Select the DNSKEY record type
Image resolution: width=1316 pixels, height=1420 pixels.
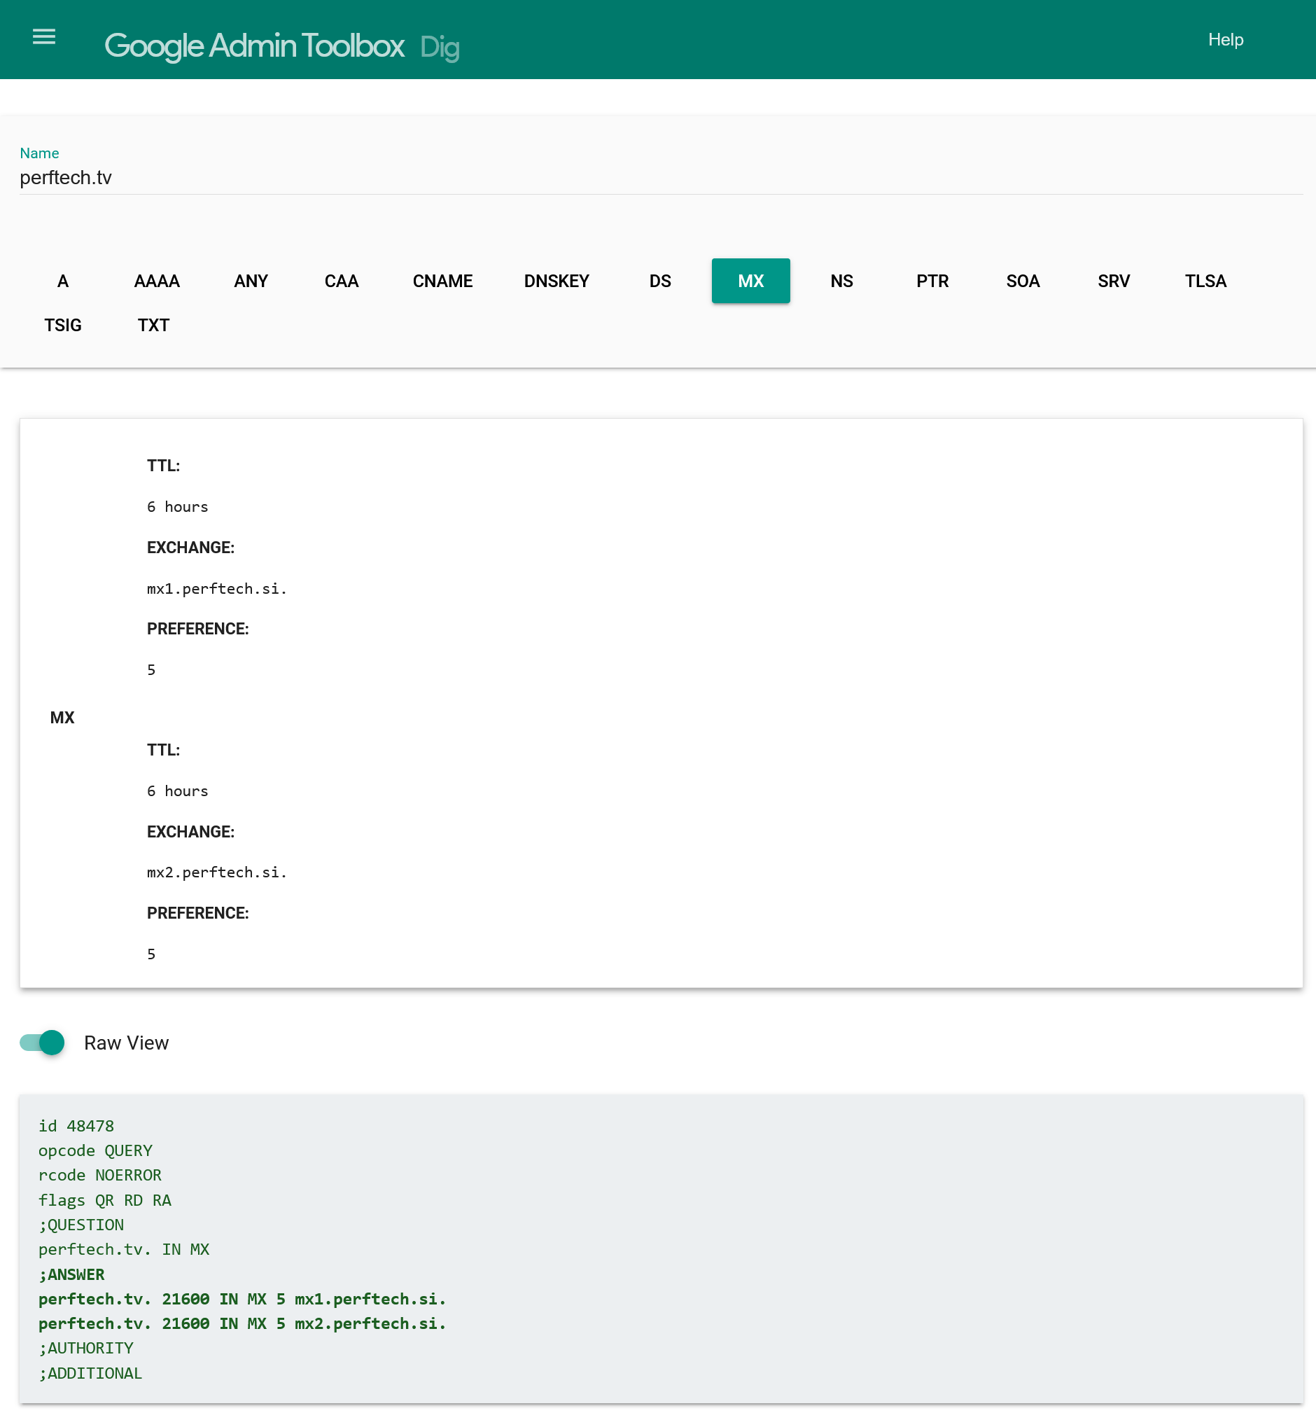[x=556, y=281]
